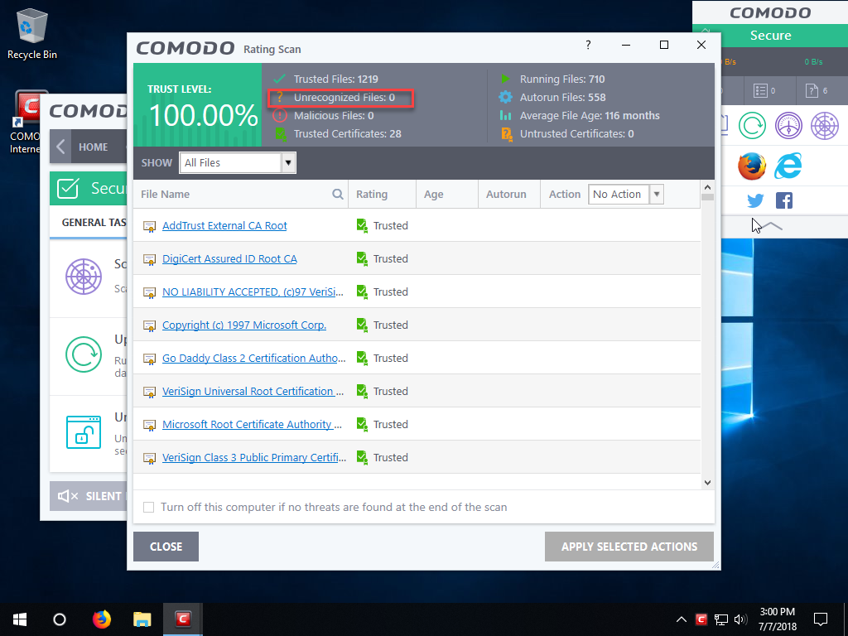This screenshot has height=636, width=848.
Task: Click certificate icon beside AddTrust External CA Root
Action: pos(149,227)
